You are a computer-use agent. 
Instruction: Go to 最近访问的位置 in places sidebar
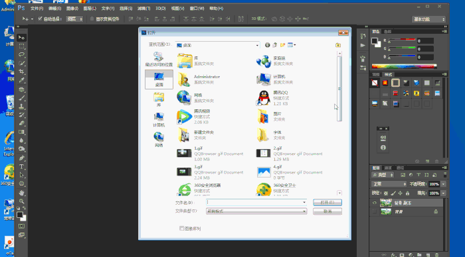tap(159, 59)
